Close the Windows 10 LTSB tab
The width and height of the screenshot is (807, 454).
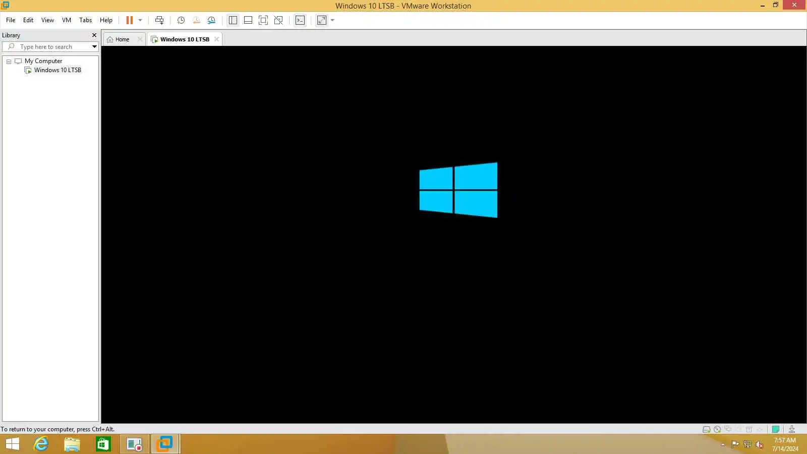[216, 39]
